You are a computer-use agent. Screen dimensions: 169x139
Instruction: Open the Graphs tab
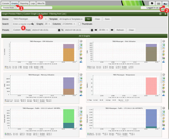click(x=15, y=3)
